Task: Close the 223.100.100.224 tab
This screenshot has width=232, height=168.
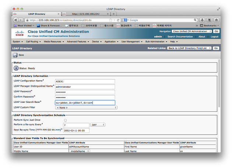Action: [x=108, y=14]
